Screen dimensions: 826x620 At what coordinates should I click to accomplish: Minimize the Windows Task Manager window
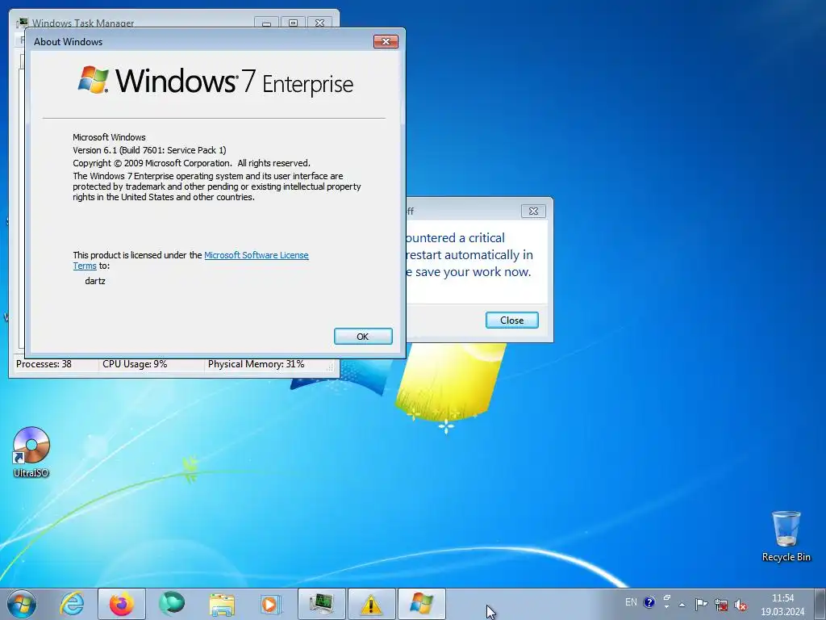(266, 23)
